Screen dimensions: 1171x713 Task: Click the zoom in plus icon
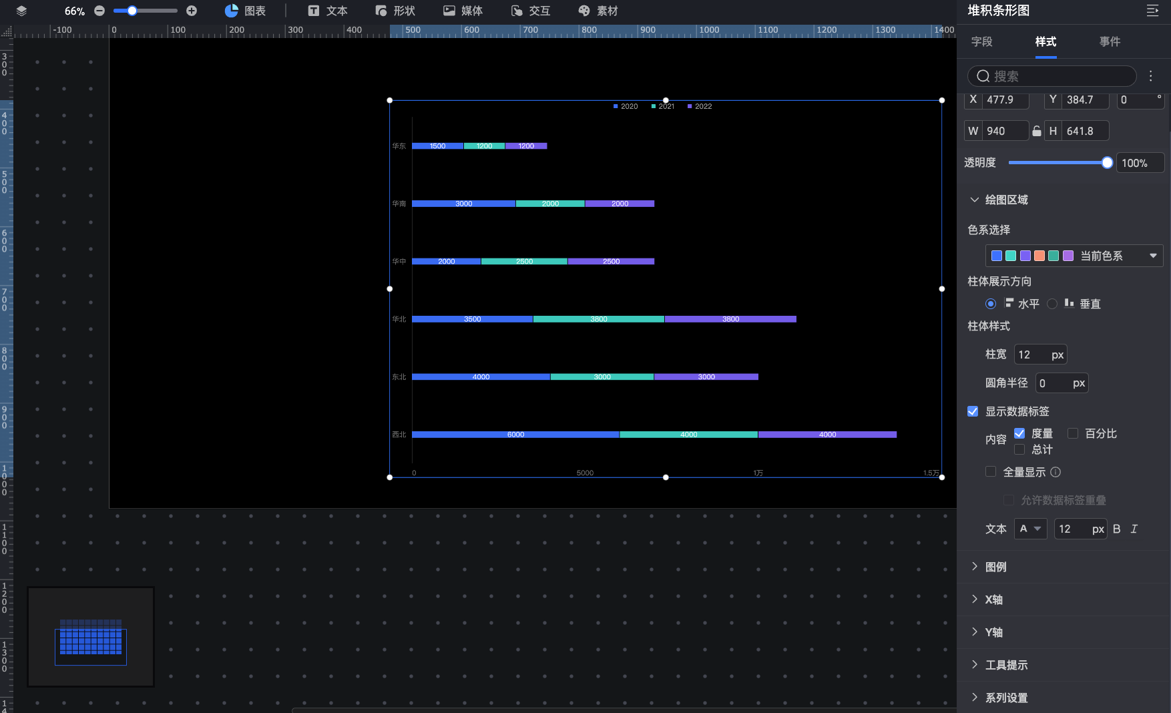192,11
